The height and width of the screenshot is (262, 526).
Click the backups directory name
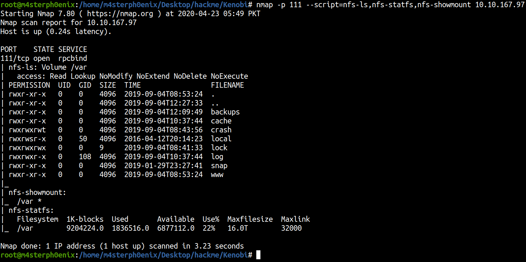pyautogui.click(x=225, y=112)
